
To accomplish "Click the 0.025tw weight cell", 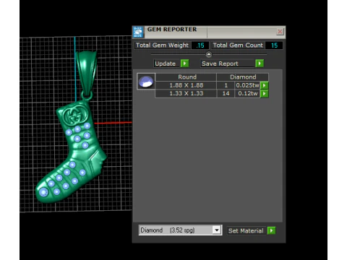I will tap(247, 85).
